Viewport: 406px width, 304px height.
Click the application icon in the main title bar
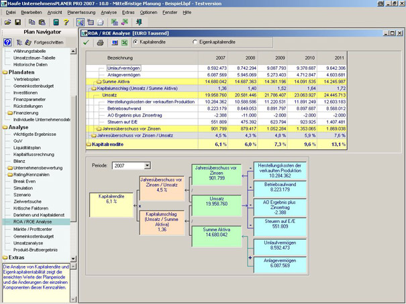[3, 3]
